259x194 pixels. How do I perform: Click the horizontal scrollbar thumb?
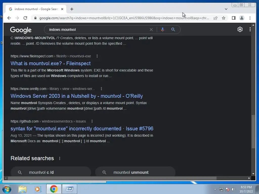112,178
